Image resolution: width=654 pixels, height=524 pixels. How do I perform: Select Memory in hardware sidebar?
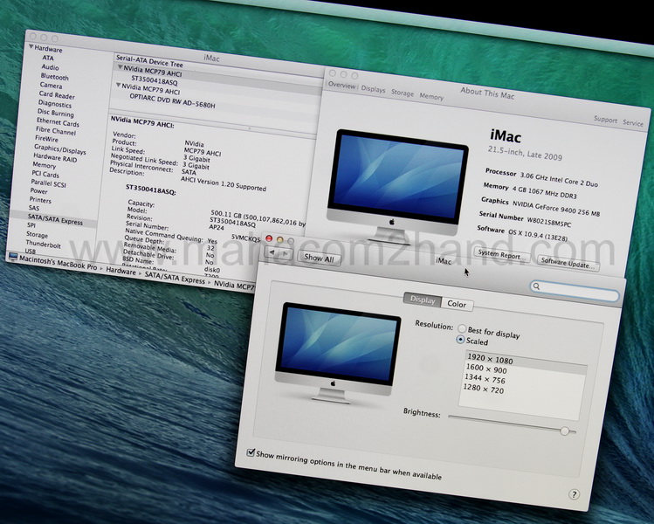(44, 165)
